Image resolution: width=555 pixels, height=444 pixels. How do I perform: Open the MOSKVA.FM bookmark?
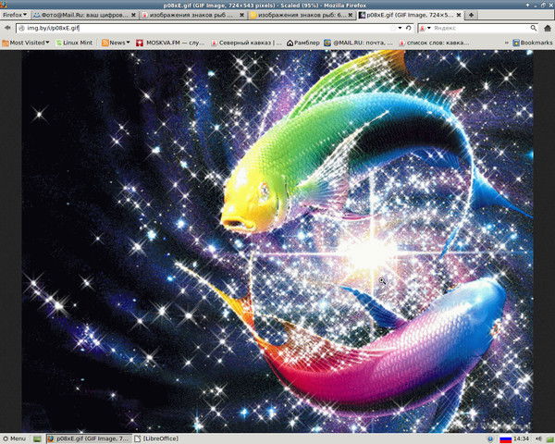coord(167,43)
